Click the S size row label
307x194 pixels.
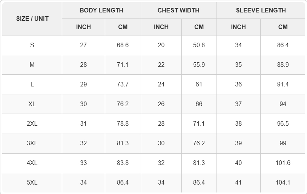point(32,45)
